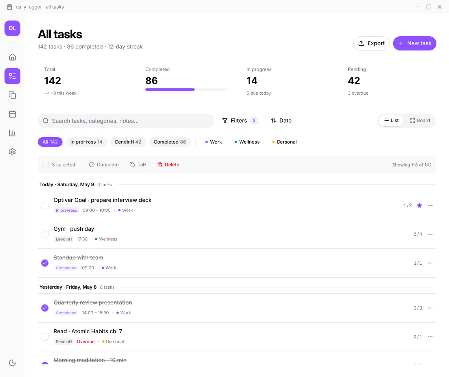
Task: Mark Gym push day as done
Action: coord(45,234)
